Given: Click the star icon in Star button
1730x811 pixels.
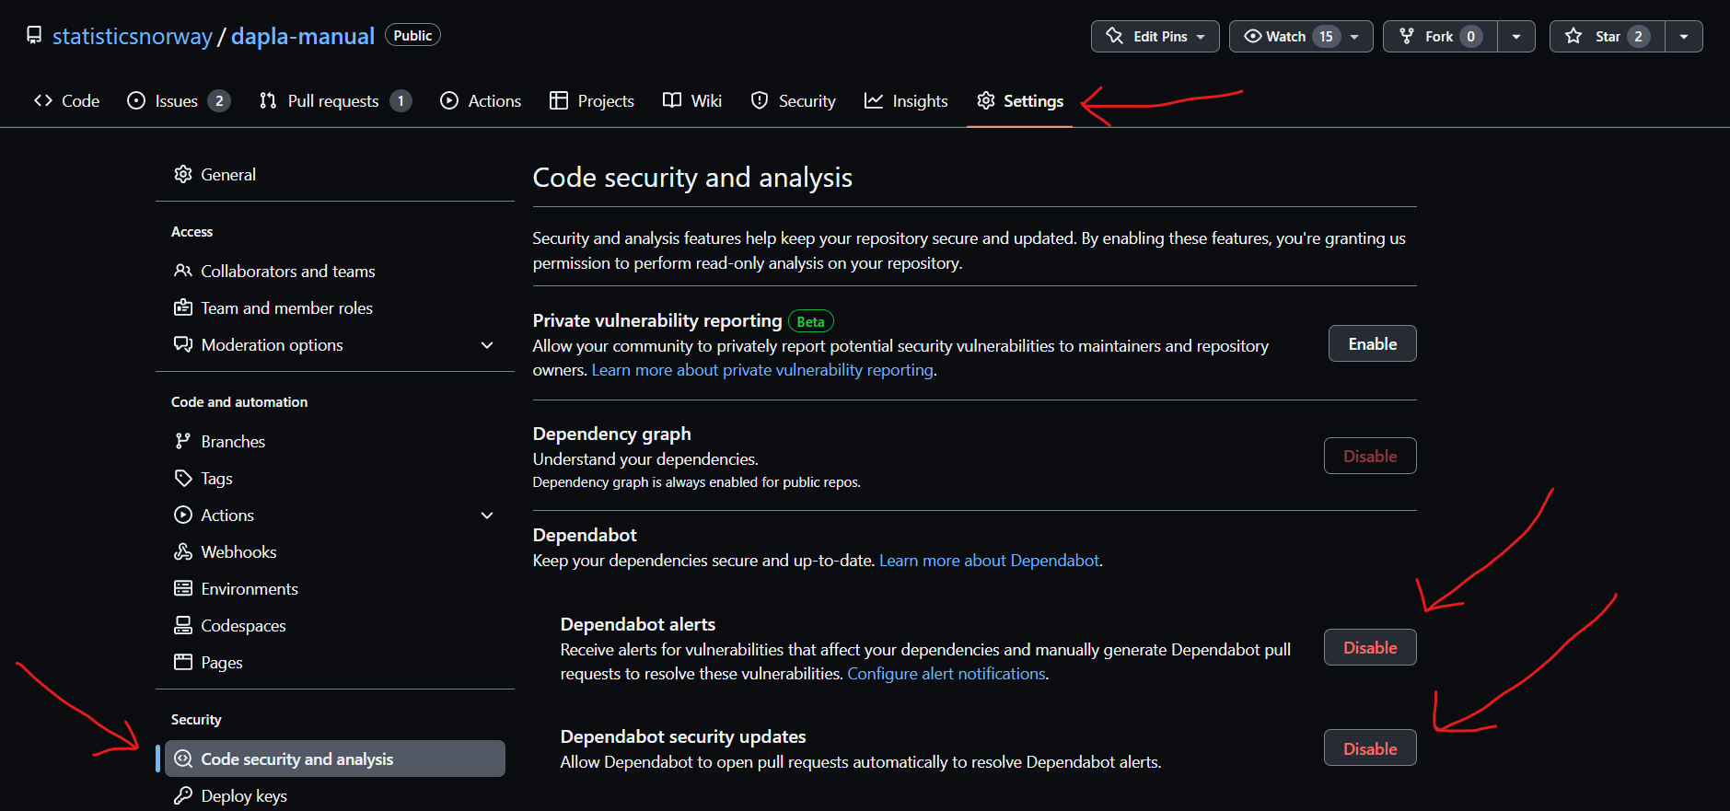Looking at the screenshot, I should pos(1573,36).
